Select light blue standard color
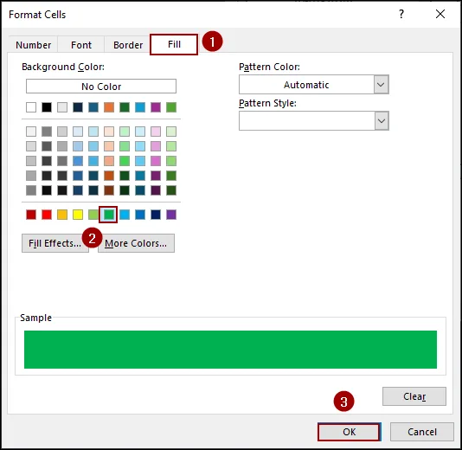The image size is (462, 450). click(x=125, y=215)
